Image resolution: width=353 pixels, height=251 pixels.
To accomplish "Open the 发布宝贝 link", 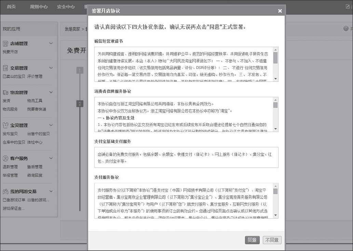I will [10, 134].
